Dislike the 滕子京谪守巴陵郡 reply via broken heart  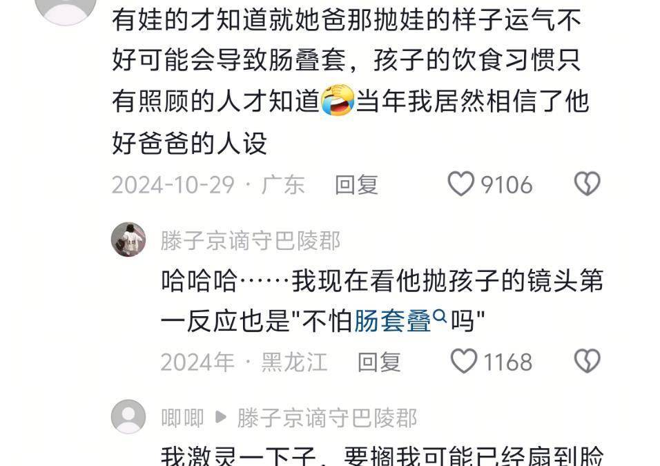588,361
